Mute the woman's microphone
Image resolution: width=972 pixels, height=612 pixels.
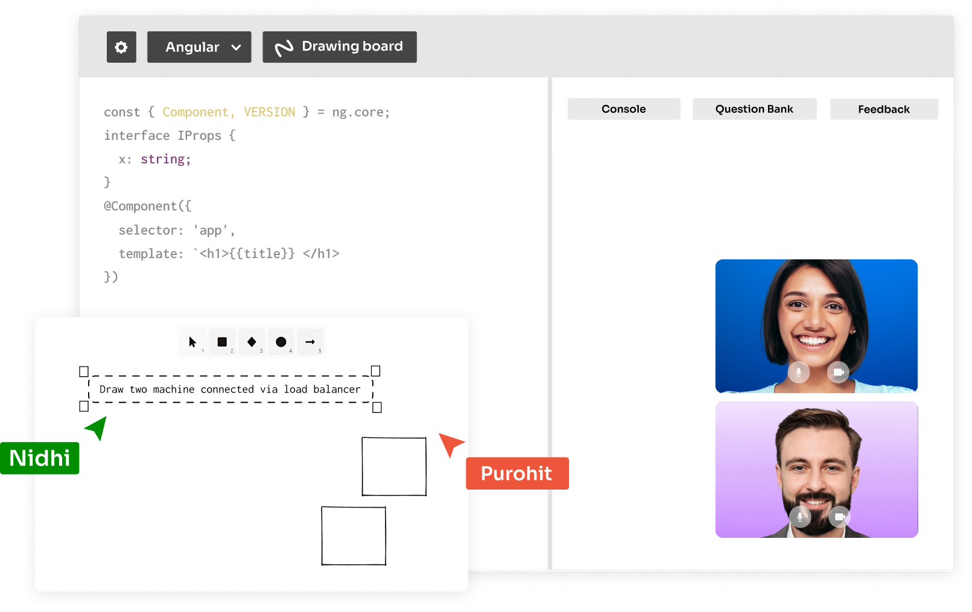(x=798, y=372)
